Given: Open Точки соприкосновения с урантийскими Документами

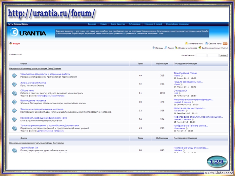Looking at the screenshot, I should [49, 125].
